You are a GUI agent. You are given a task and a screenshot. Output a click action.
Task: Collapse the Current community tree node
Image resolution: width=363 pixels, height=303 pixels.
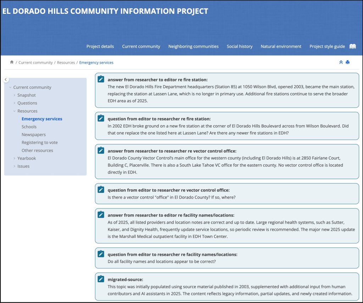coord(10,87)
